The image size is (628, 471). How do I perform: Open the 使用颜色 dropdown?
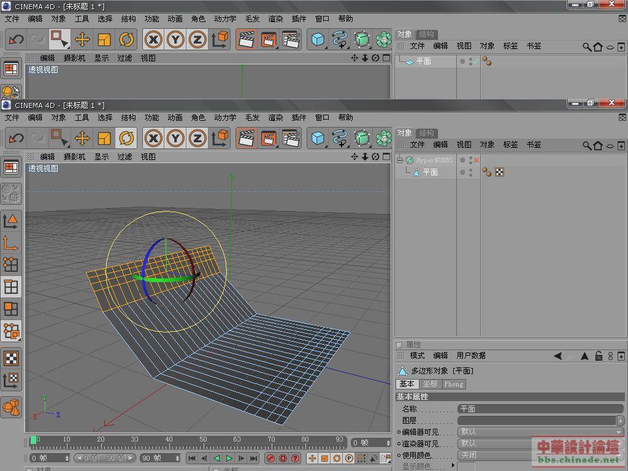click(541, 455)
